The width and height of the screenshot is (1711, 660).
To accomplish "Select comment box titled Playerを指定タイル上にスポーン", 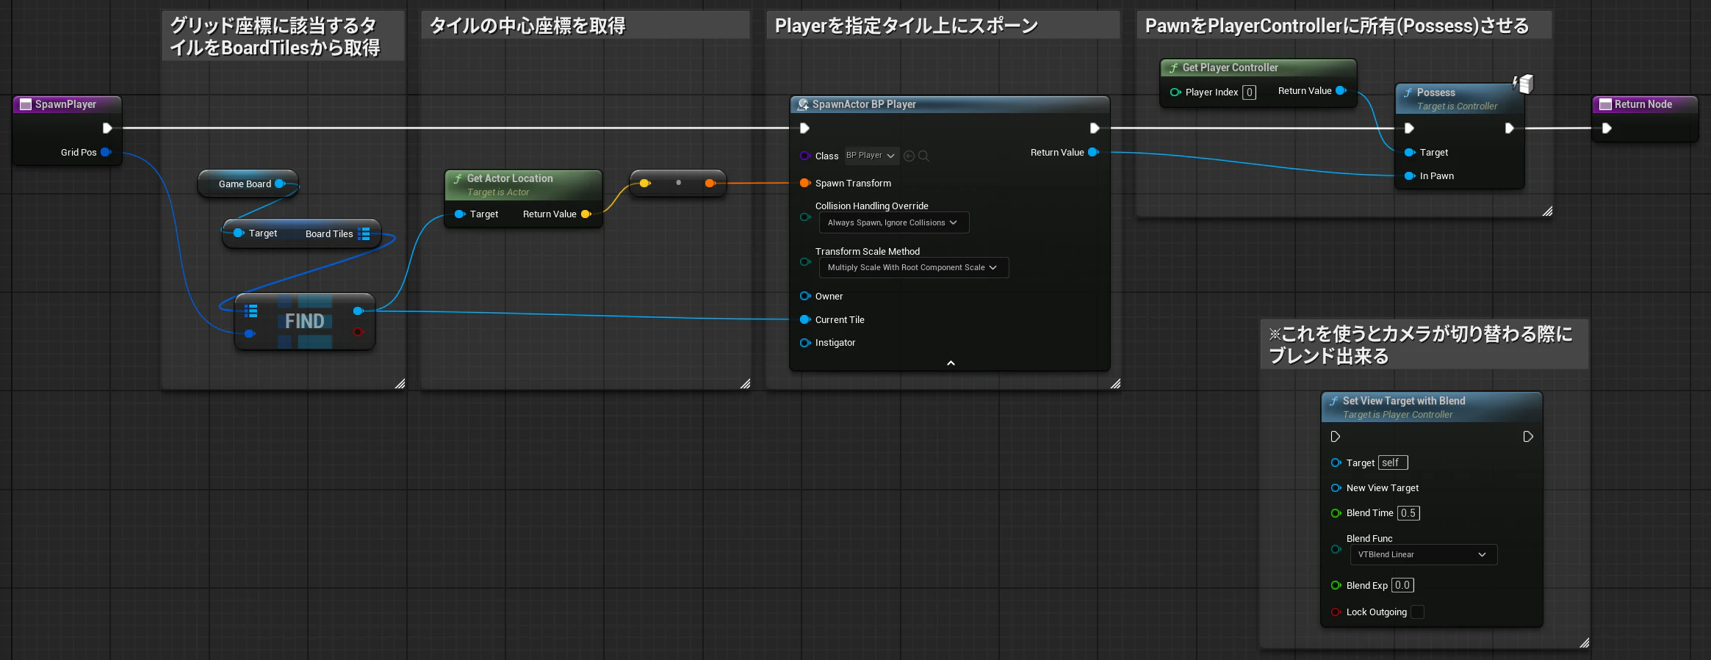I will click(x=943, y=26).
